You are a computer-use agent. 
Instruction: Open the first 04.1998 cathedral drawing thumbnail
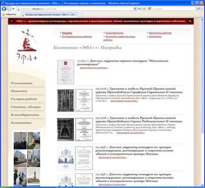point(66,158)
